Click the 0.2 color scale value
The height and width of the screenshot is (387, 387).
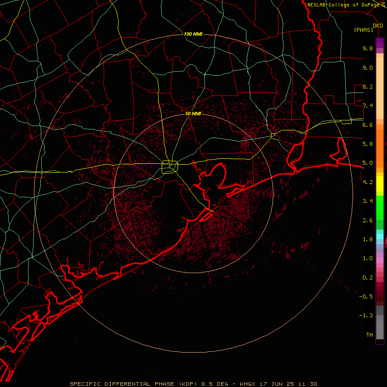[368, 278]
